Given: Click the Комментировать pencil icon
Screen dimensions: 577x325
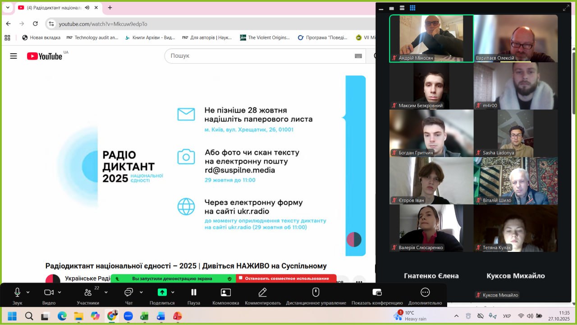Looking at the screenshot, I should tap(263, 292).
